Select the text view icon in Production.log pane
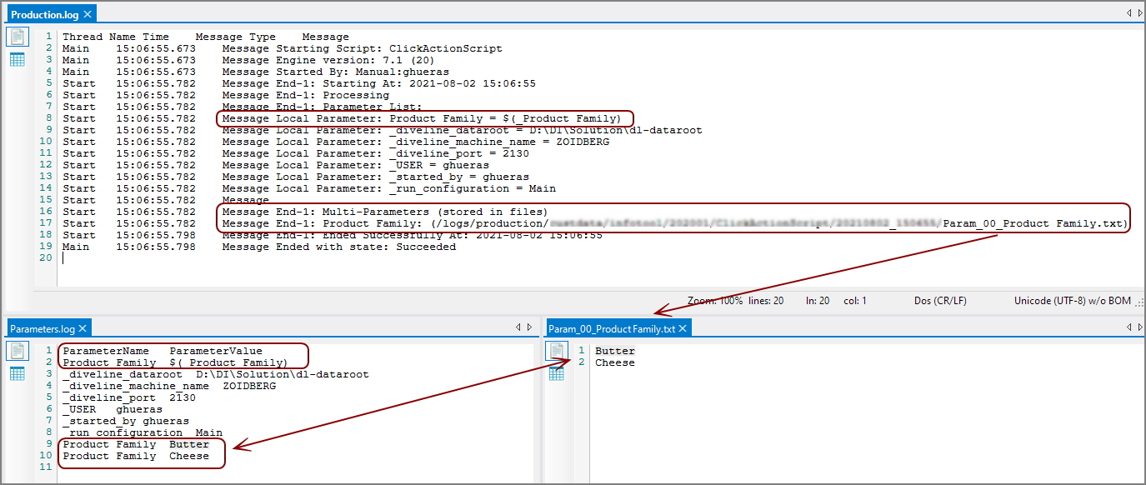This screenshot has width=1146, height=485. pyautogui.click(x=17, y=37)
